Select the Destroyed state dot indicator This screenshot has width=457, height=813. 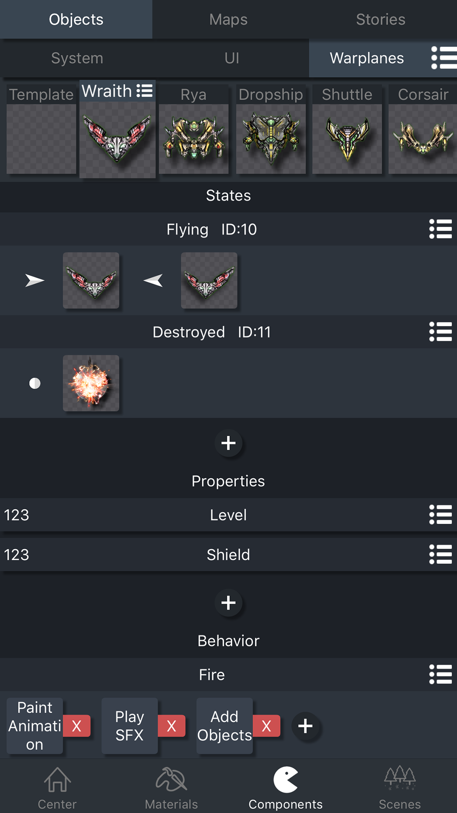[x=35, y=384]
